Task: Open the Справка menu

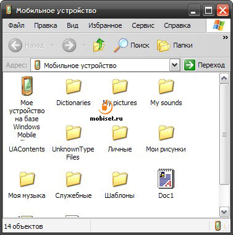Action: [x=177, y=25]
